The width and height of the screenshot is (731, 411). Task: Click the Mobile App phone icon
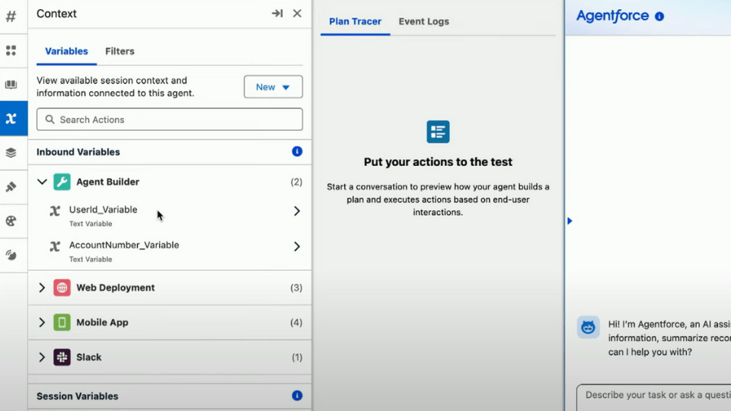point(62,323)
